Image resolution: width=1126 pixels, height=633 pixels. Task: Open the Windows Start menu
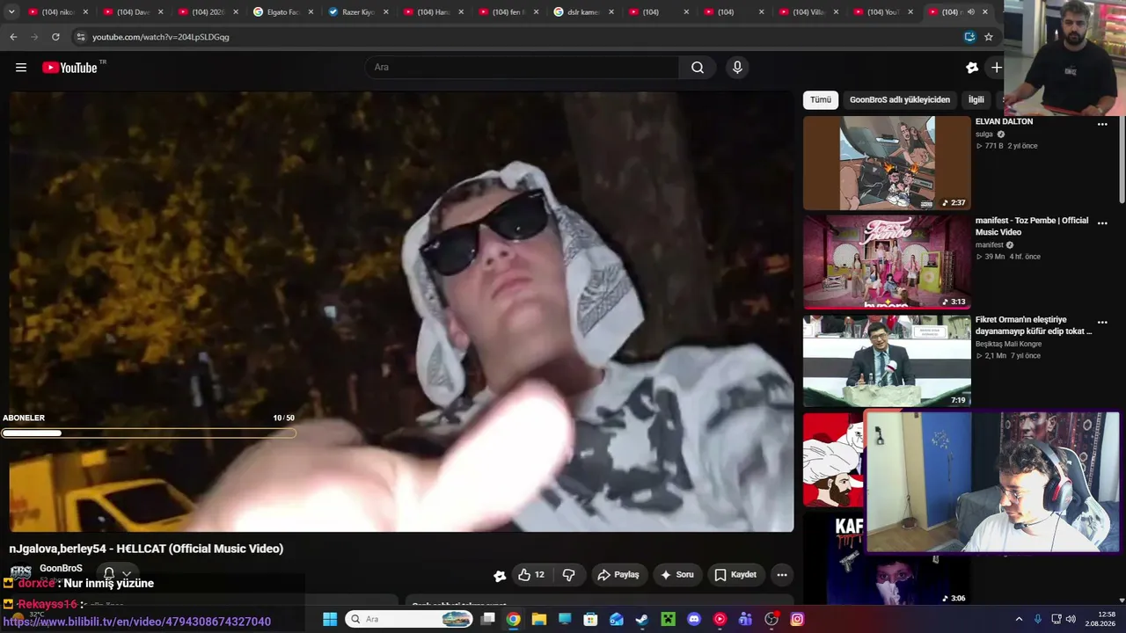point(330,619)
